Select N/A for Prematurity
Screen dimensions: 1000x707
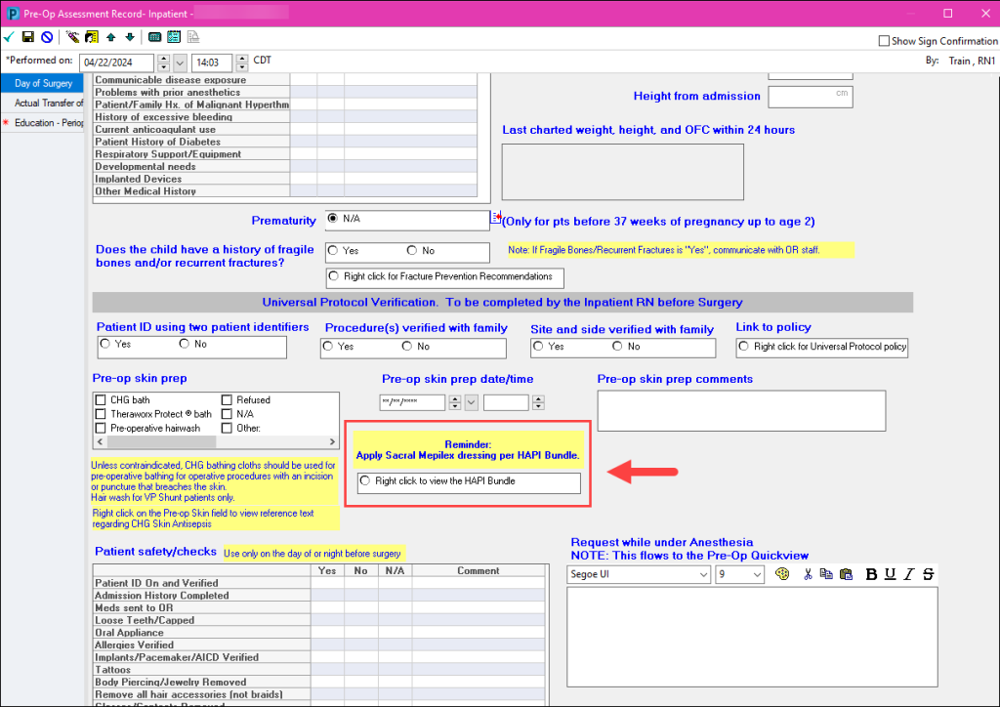tap(332, 219)
